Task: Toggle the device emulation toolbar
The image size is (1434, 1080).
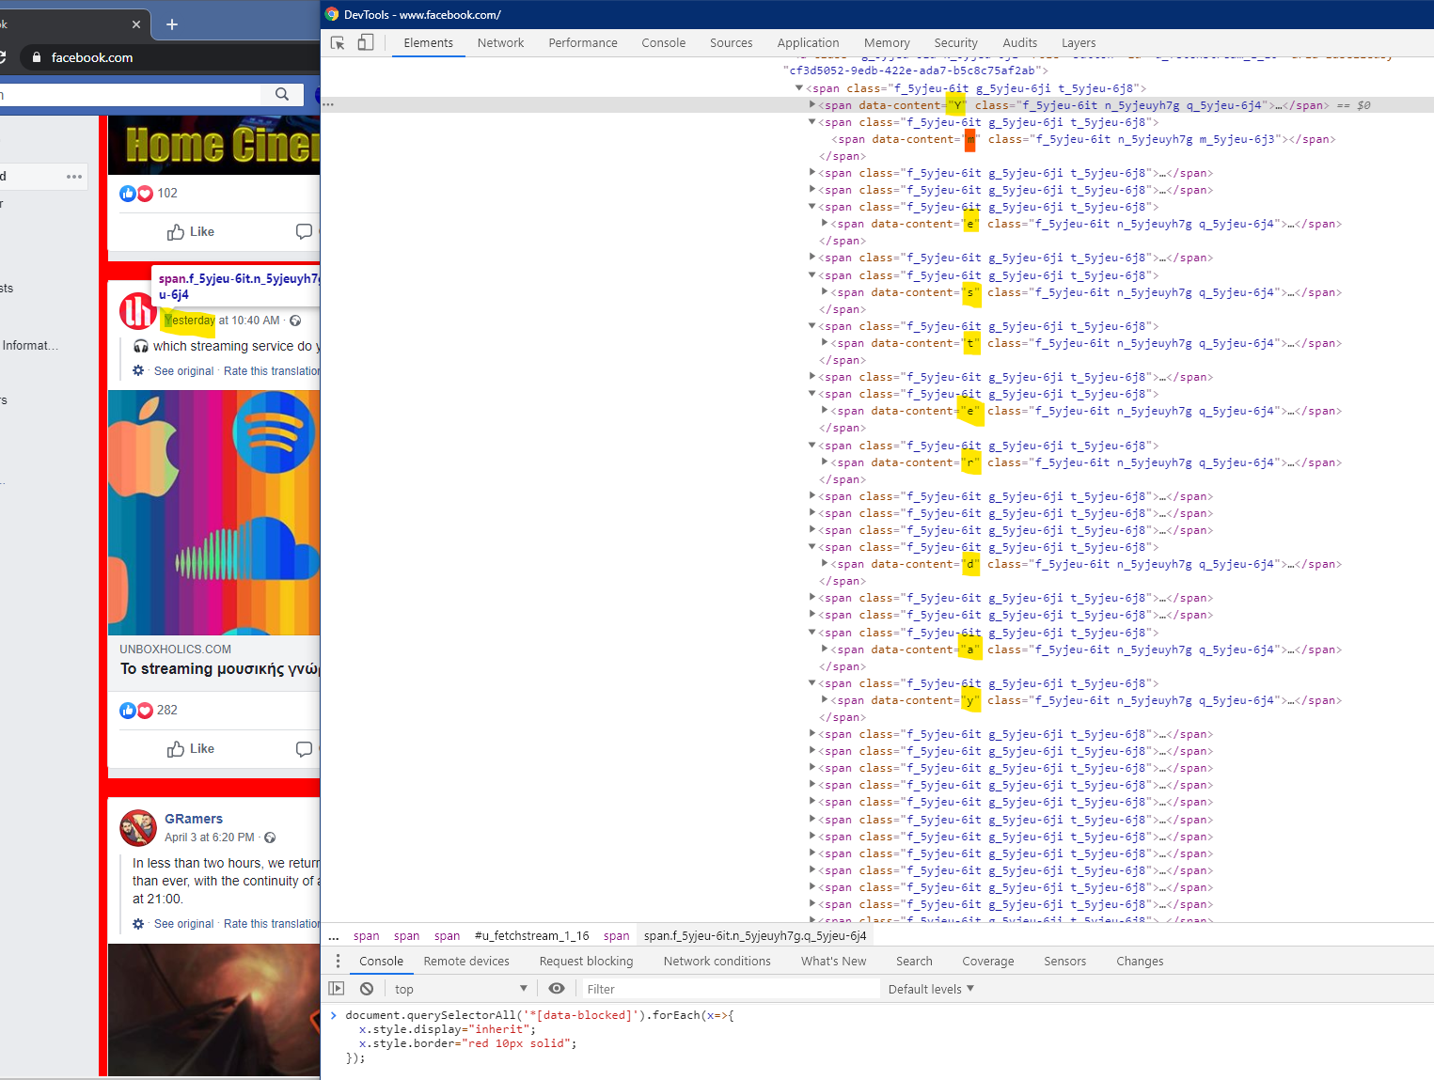Action: click(x=365, y=42)
